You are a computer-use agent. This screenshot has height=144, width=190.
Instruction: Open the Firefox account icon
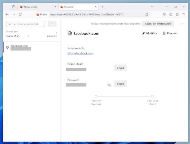[171, 14]
